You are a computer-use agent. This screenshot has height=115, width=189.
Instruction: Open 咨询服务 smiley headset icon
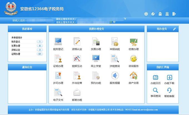[x=133, y=58]
